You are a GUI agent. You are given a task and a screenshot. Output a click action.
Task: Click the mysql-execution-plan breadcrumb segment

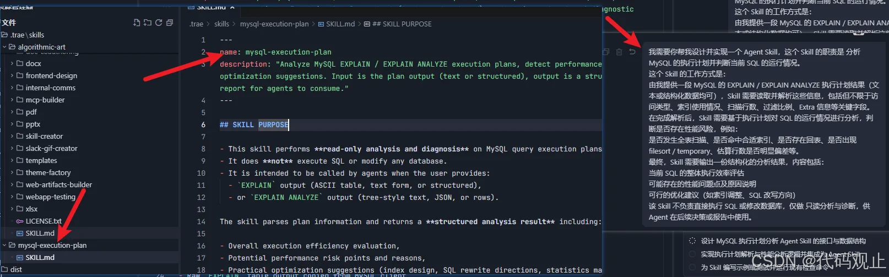(x=274, y=24)
